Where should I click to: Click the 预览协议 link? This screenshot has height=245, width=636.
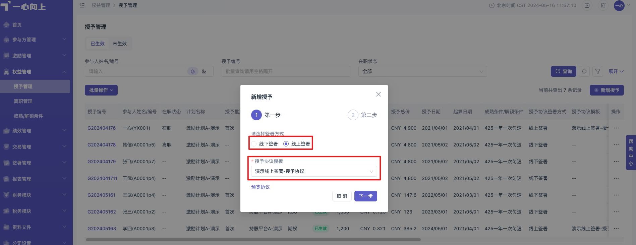tap(261, 187)
